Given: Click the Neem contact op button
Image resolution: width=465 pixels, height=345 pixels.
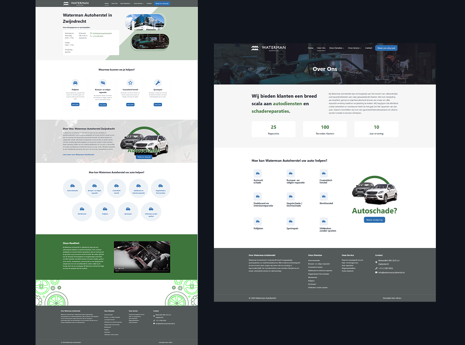Looking at the screenshot, I should pos(374,220).
